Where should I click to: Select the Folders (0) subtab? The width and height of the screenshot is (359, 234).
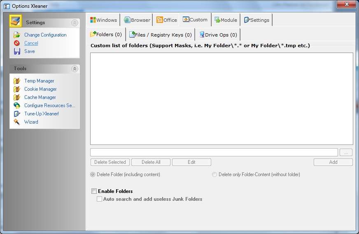[x=106, y=34]
